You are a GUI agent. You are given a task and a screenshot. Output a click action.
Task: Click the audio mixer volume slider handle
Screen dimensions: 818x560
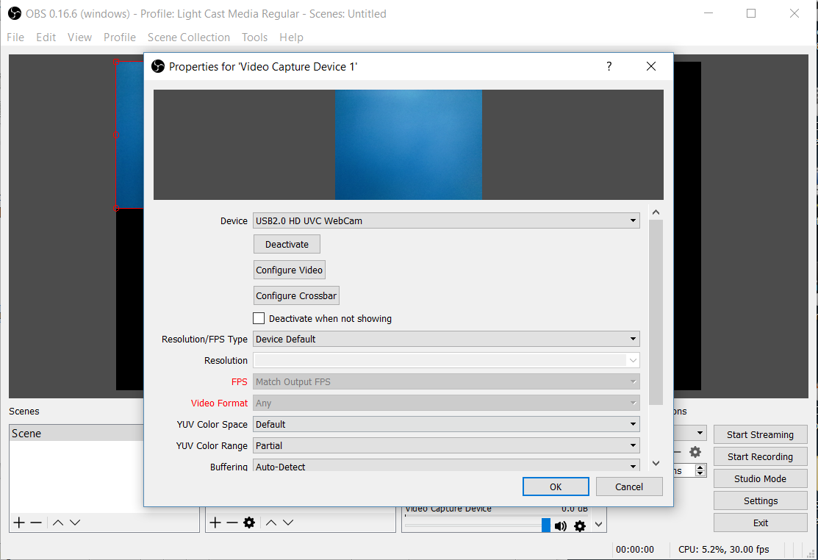pyautogui.click(x=546, y=525)
